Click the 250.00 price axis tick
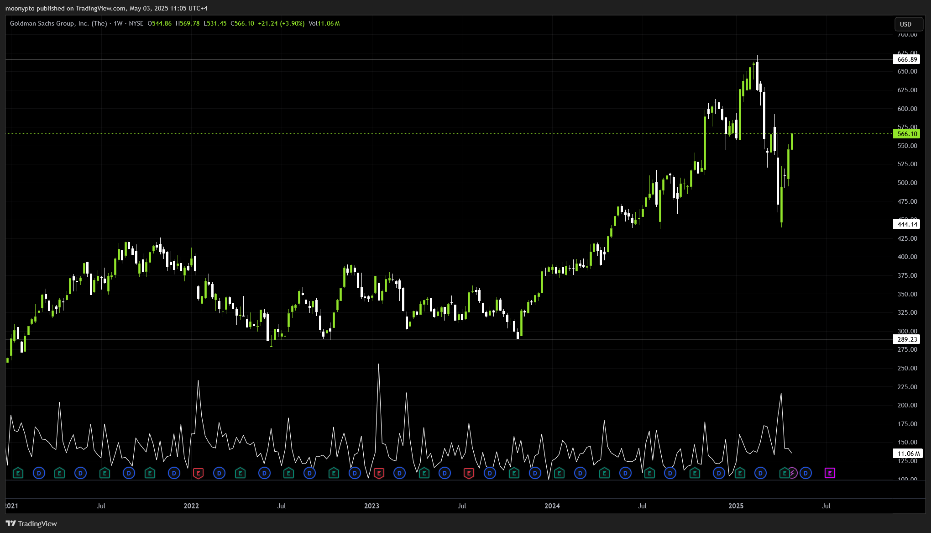 tap(907, 368)
